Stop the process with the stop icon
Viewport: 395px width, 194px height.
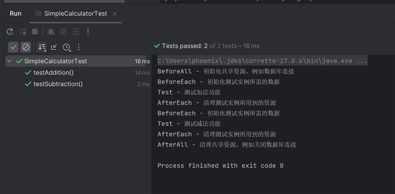35,32
